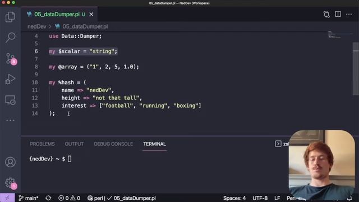
Task: Open Remote Explorer view icon
Action: pyautogui.click(x=10, y=100)
